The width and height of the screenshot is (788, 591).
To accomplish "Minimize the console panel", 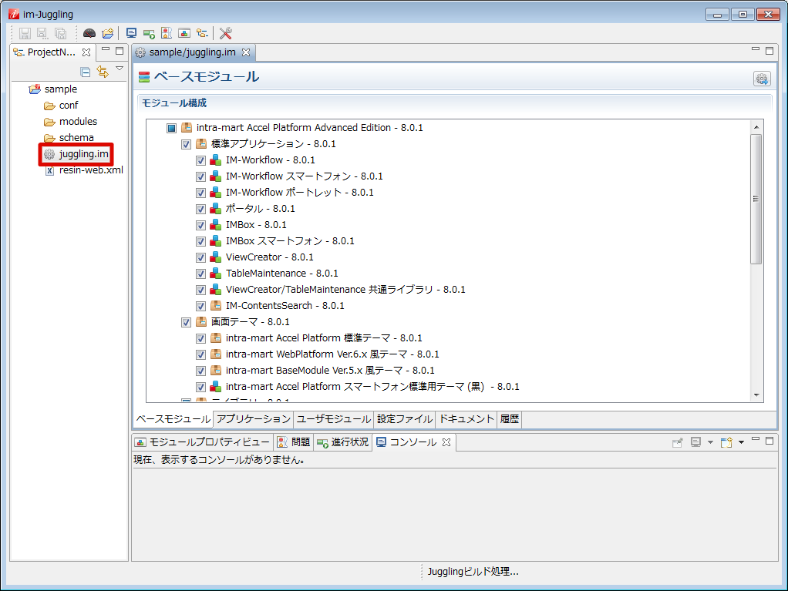I will click(756, 439).
